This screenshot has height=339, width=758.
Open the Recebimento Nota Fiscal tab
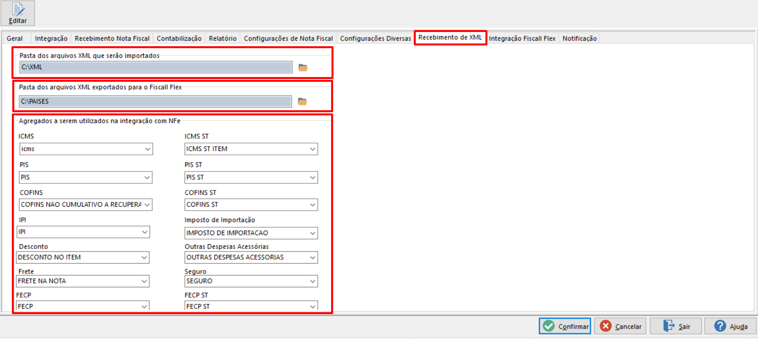[112, 38]
